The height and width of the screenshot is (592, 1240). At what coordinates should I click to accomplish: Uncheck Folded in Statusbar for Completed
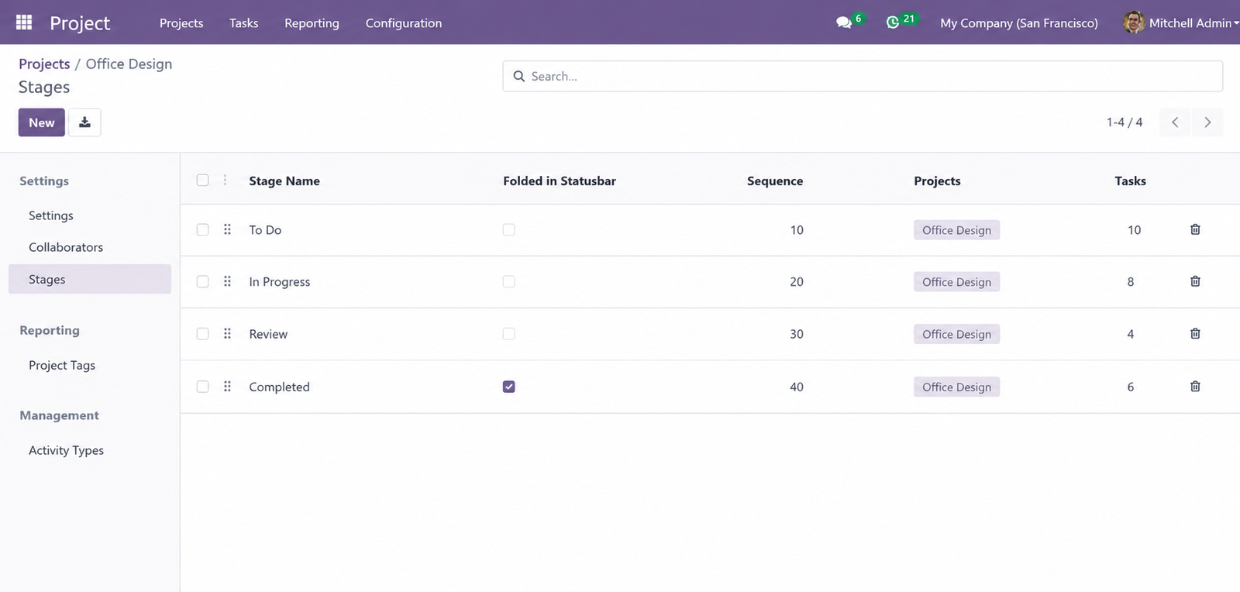508,386
